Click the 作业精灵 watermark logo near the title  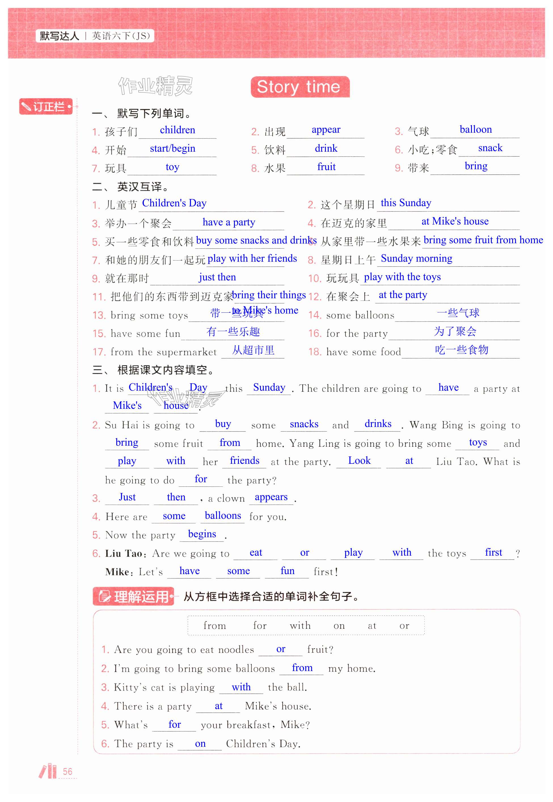coord(155,86)
